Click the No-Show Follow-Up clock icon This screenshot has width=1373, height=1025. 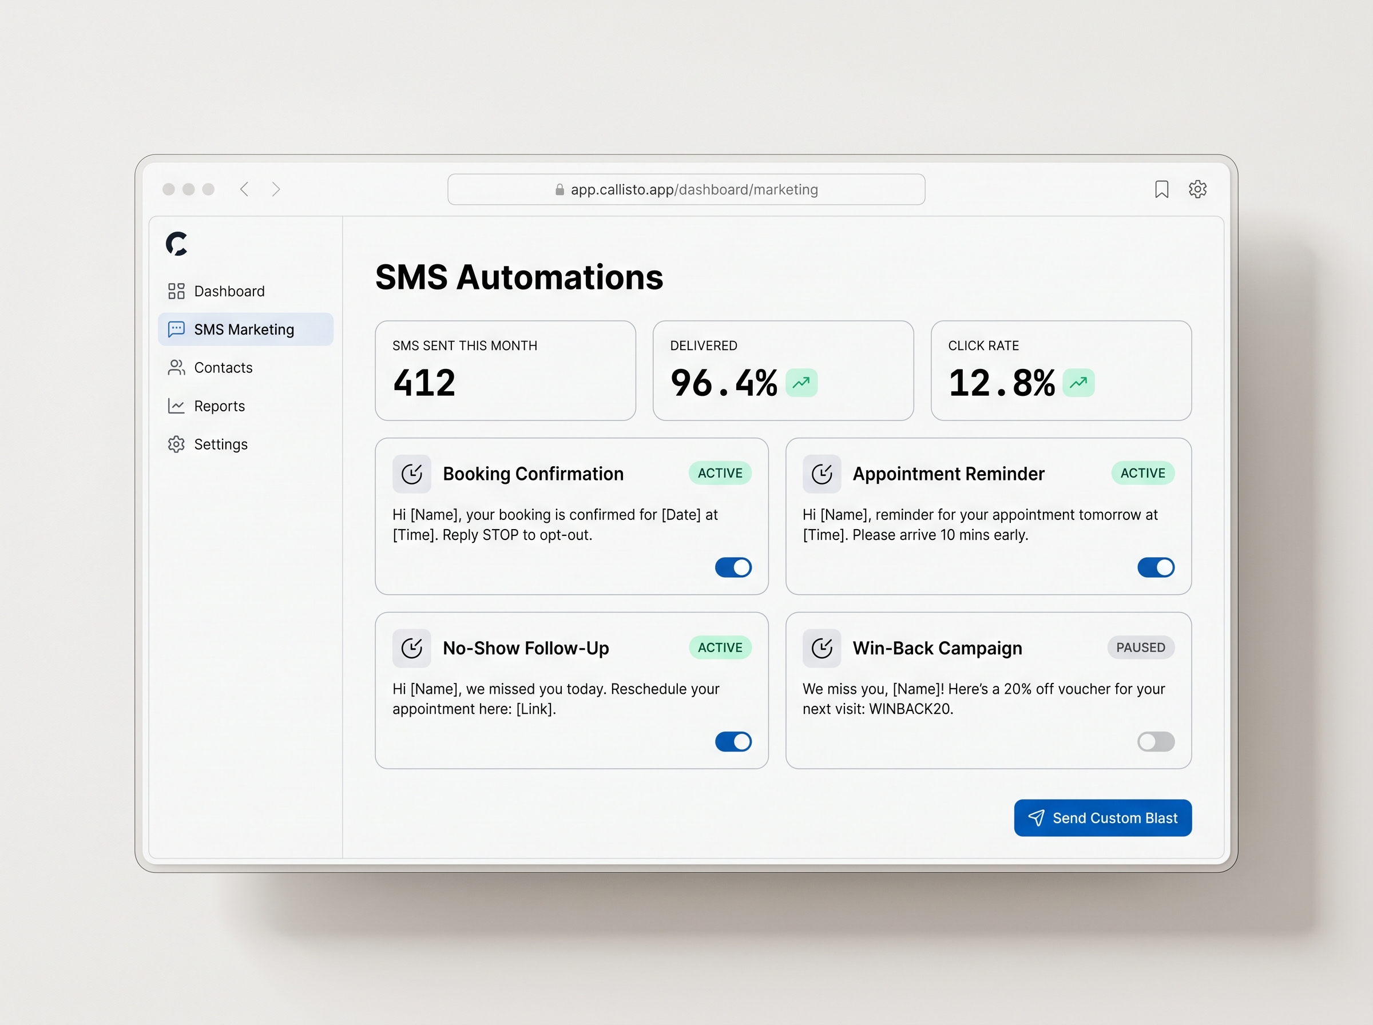click(412, 649)
